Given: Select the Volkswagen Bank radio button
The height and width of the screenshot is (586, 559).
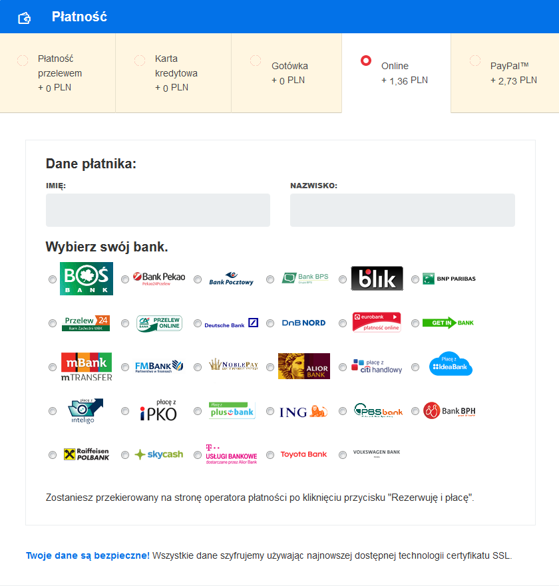Looking at the screenshot, I should (x=343, y=455).
